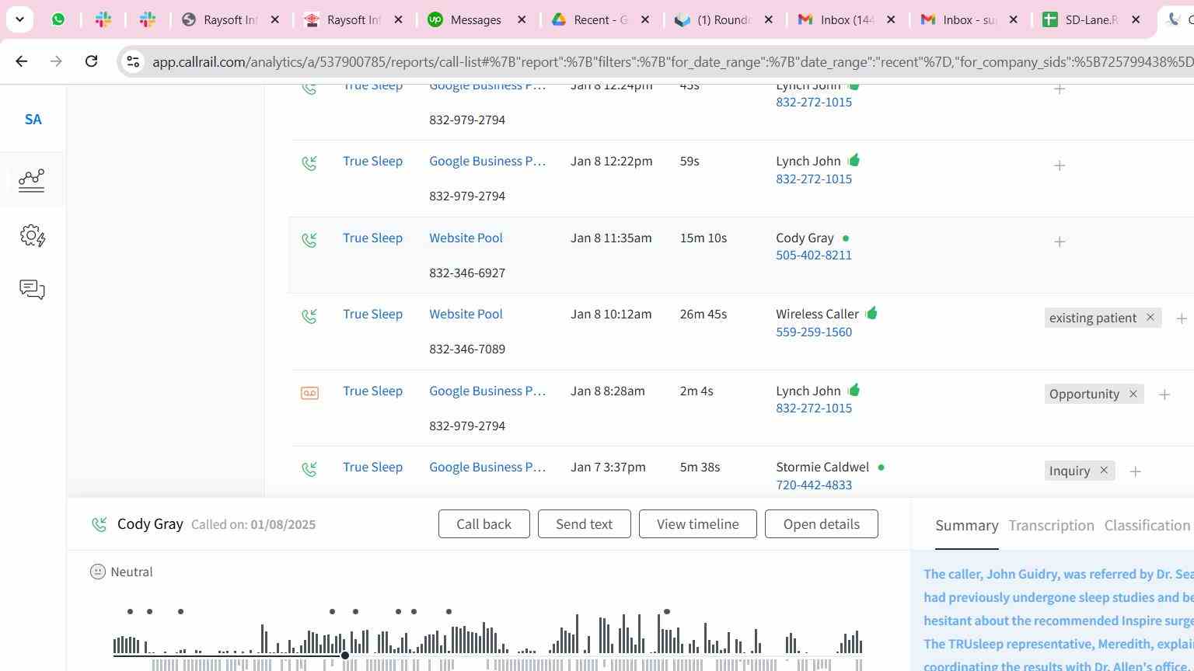This screenshot has width=1194, height=671.
Task: Remove the 'Opportunity' tag
Action: 1133,394
